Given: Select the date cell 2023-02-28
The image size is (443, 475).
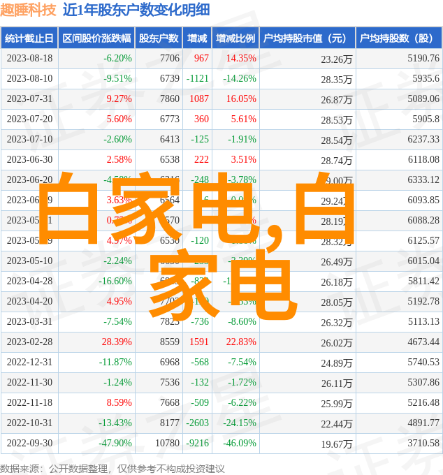Looking at the screenshot, I should pos(29,342).
